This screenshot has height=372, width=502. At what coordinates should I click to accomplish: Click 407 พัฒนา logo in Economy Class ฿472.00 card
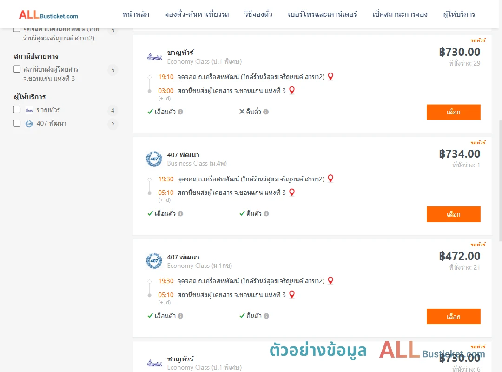(x=154, y=261)
